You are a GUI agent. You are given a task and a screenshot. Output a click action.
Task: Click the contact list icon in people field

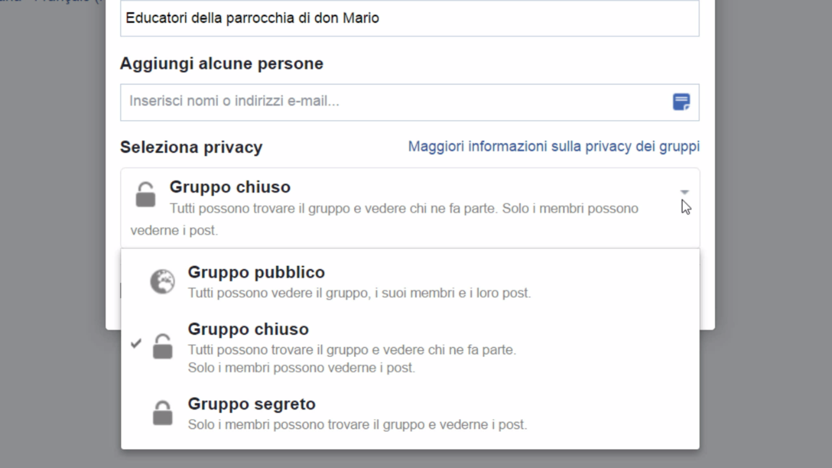pyautogui.click(x=681, y=102)
